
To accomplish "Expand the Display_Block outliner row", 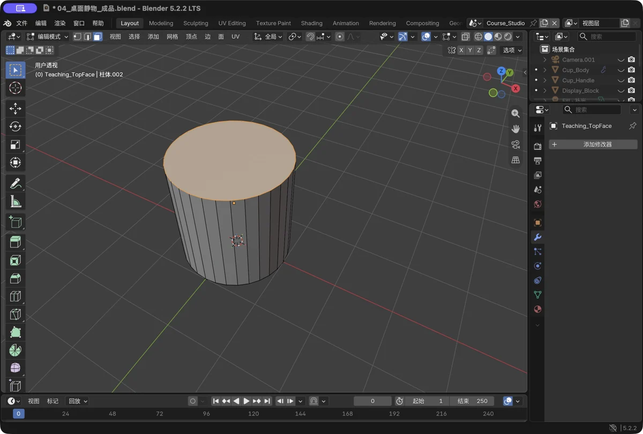I will point(545,91).
